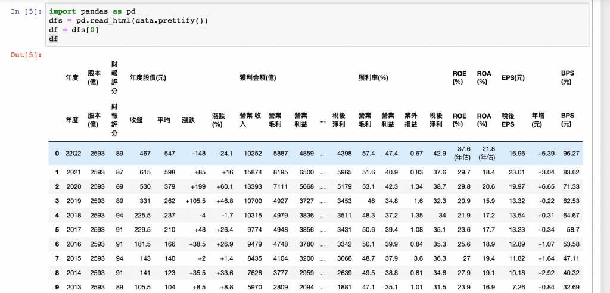Click the 'import pandas as pd' code line
610x293 pixels.
92,12
